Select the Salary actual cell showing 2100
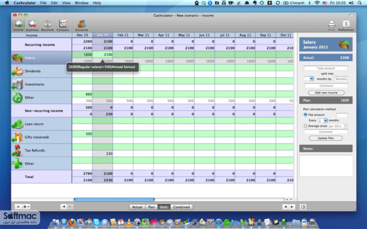The image size is (367, 229). coord(103,54)
